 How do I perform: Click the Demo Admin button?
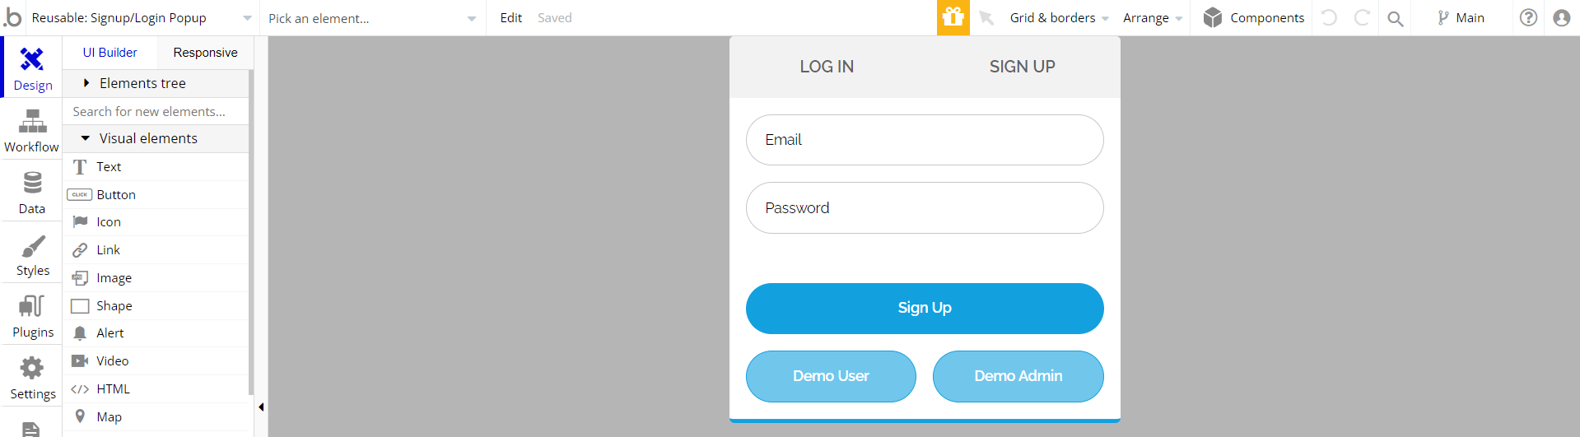coord(1018,376)
